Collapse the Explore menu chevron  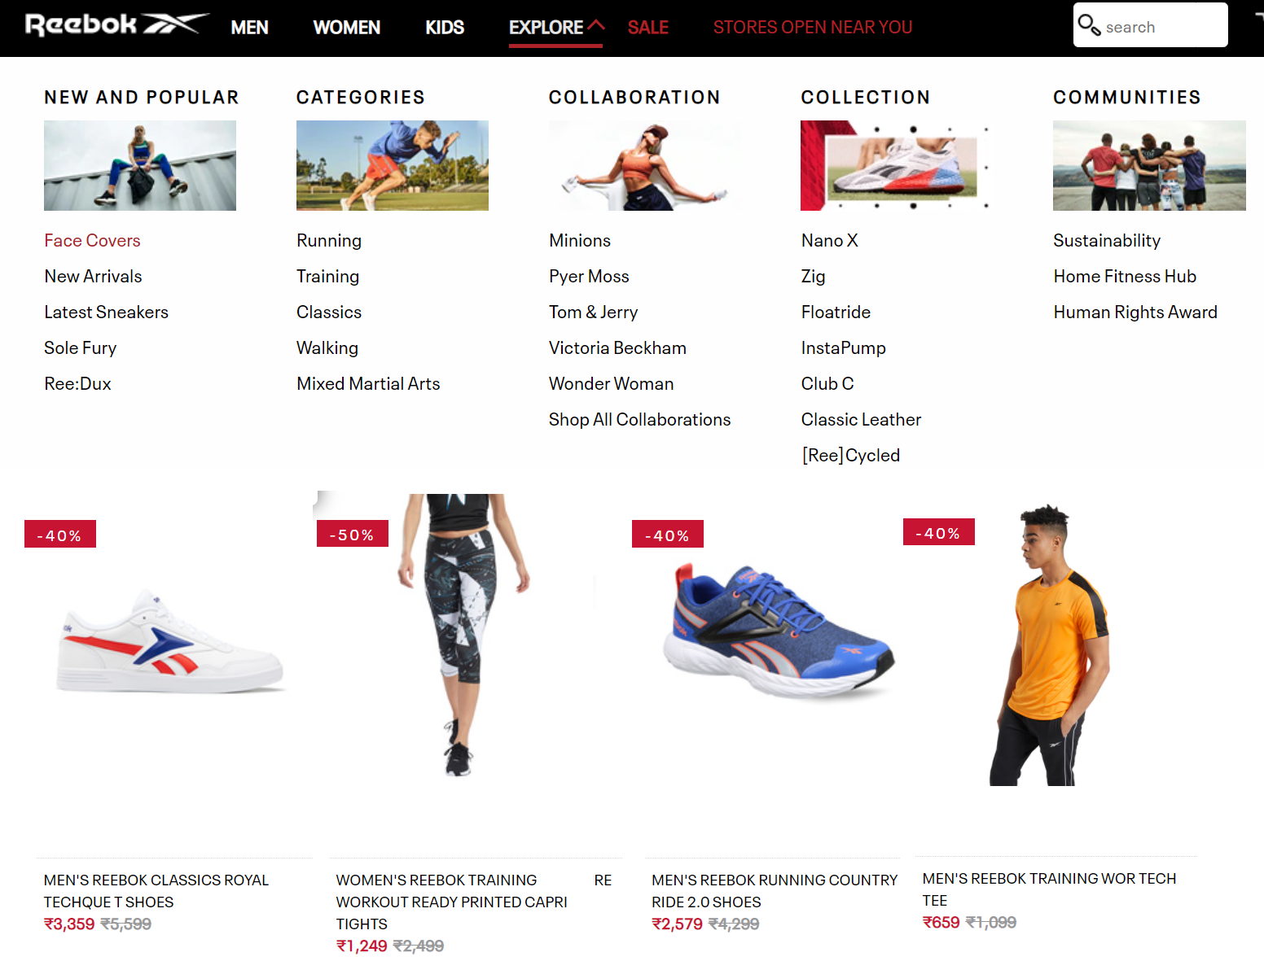[596, 25]
